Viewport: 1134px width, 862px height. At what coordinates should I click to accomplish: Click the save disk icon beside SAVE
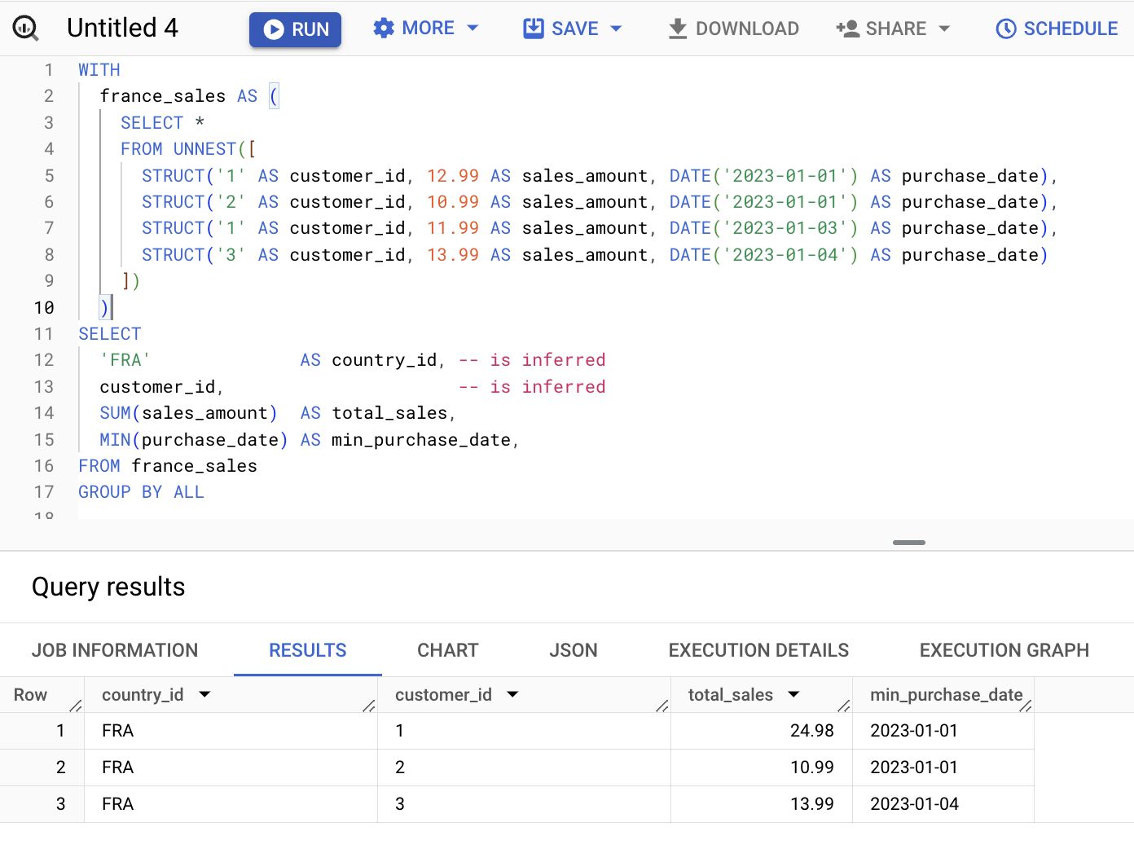tap(534, 27)
